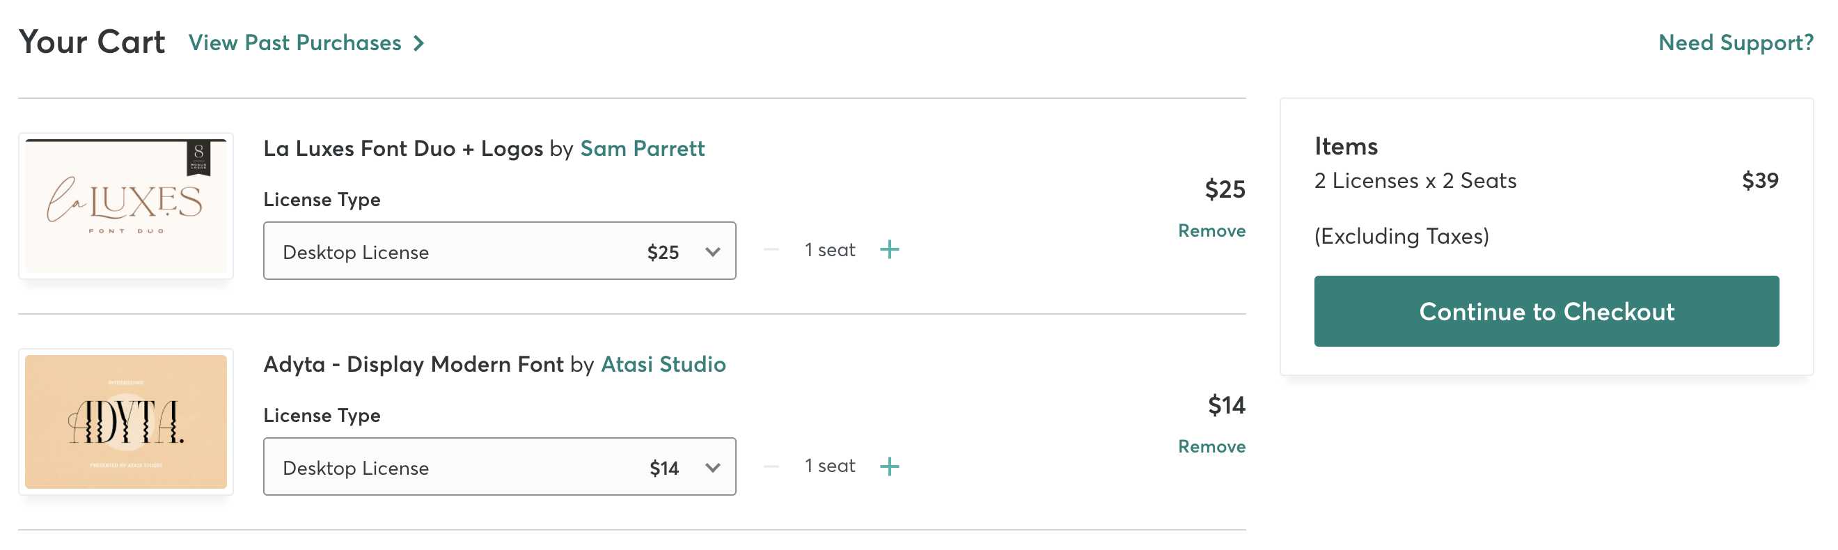Open View Past Purchases link

294,42
